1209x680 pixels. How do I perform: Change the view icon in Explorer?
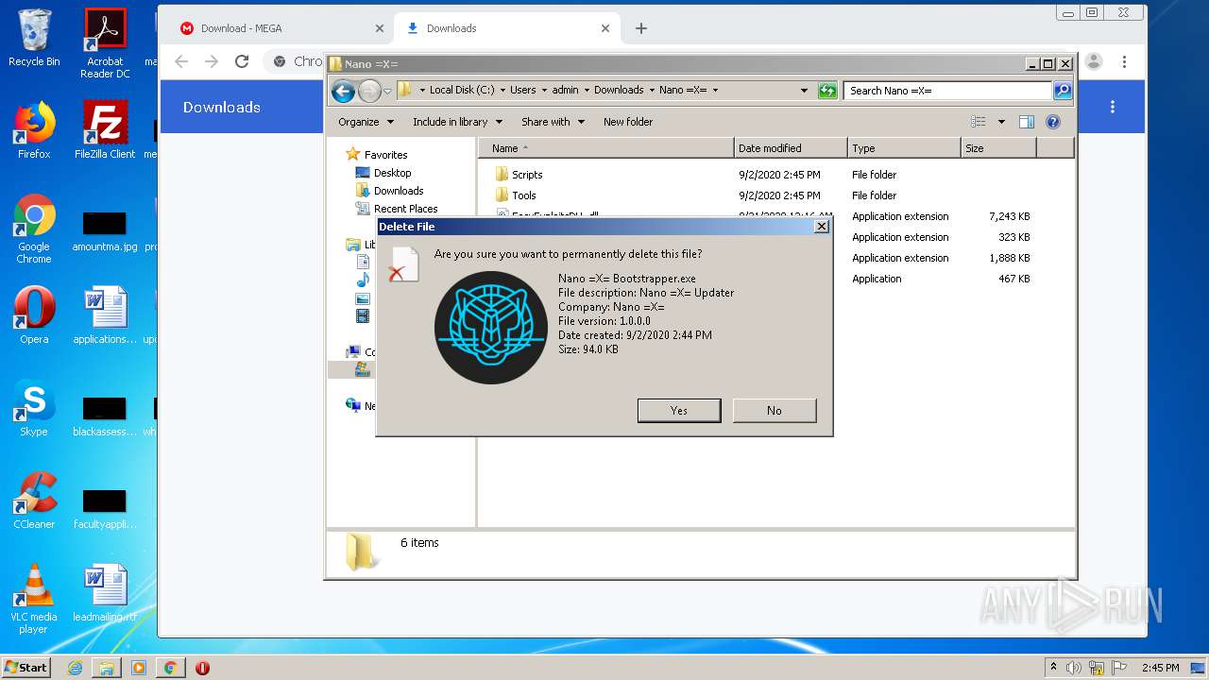tap(979, 122)
